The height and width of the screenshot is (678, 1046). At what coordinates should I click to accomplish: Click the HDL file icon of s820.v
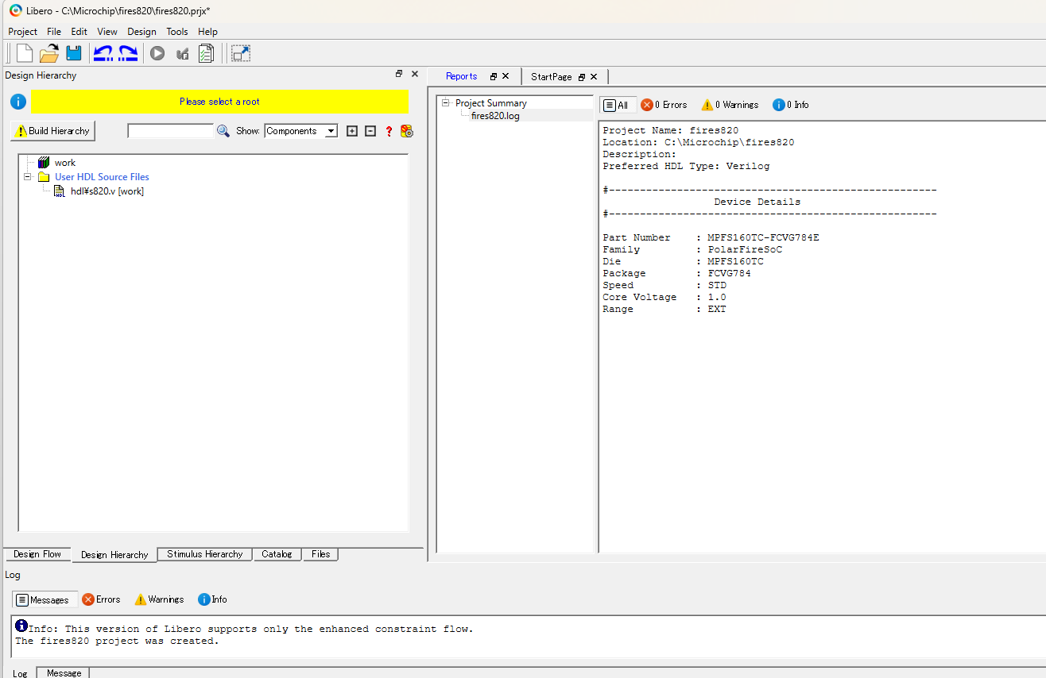tap(60, 191)
